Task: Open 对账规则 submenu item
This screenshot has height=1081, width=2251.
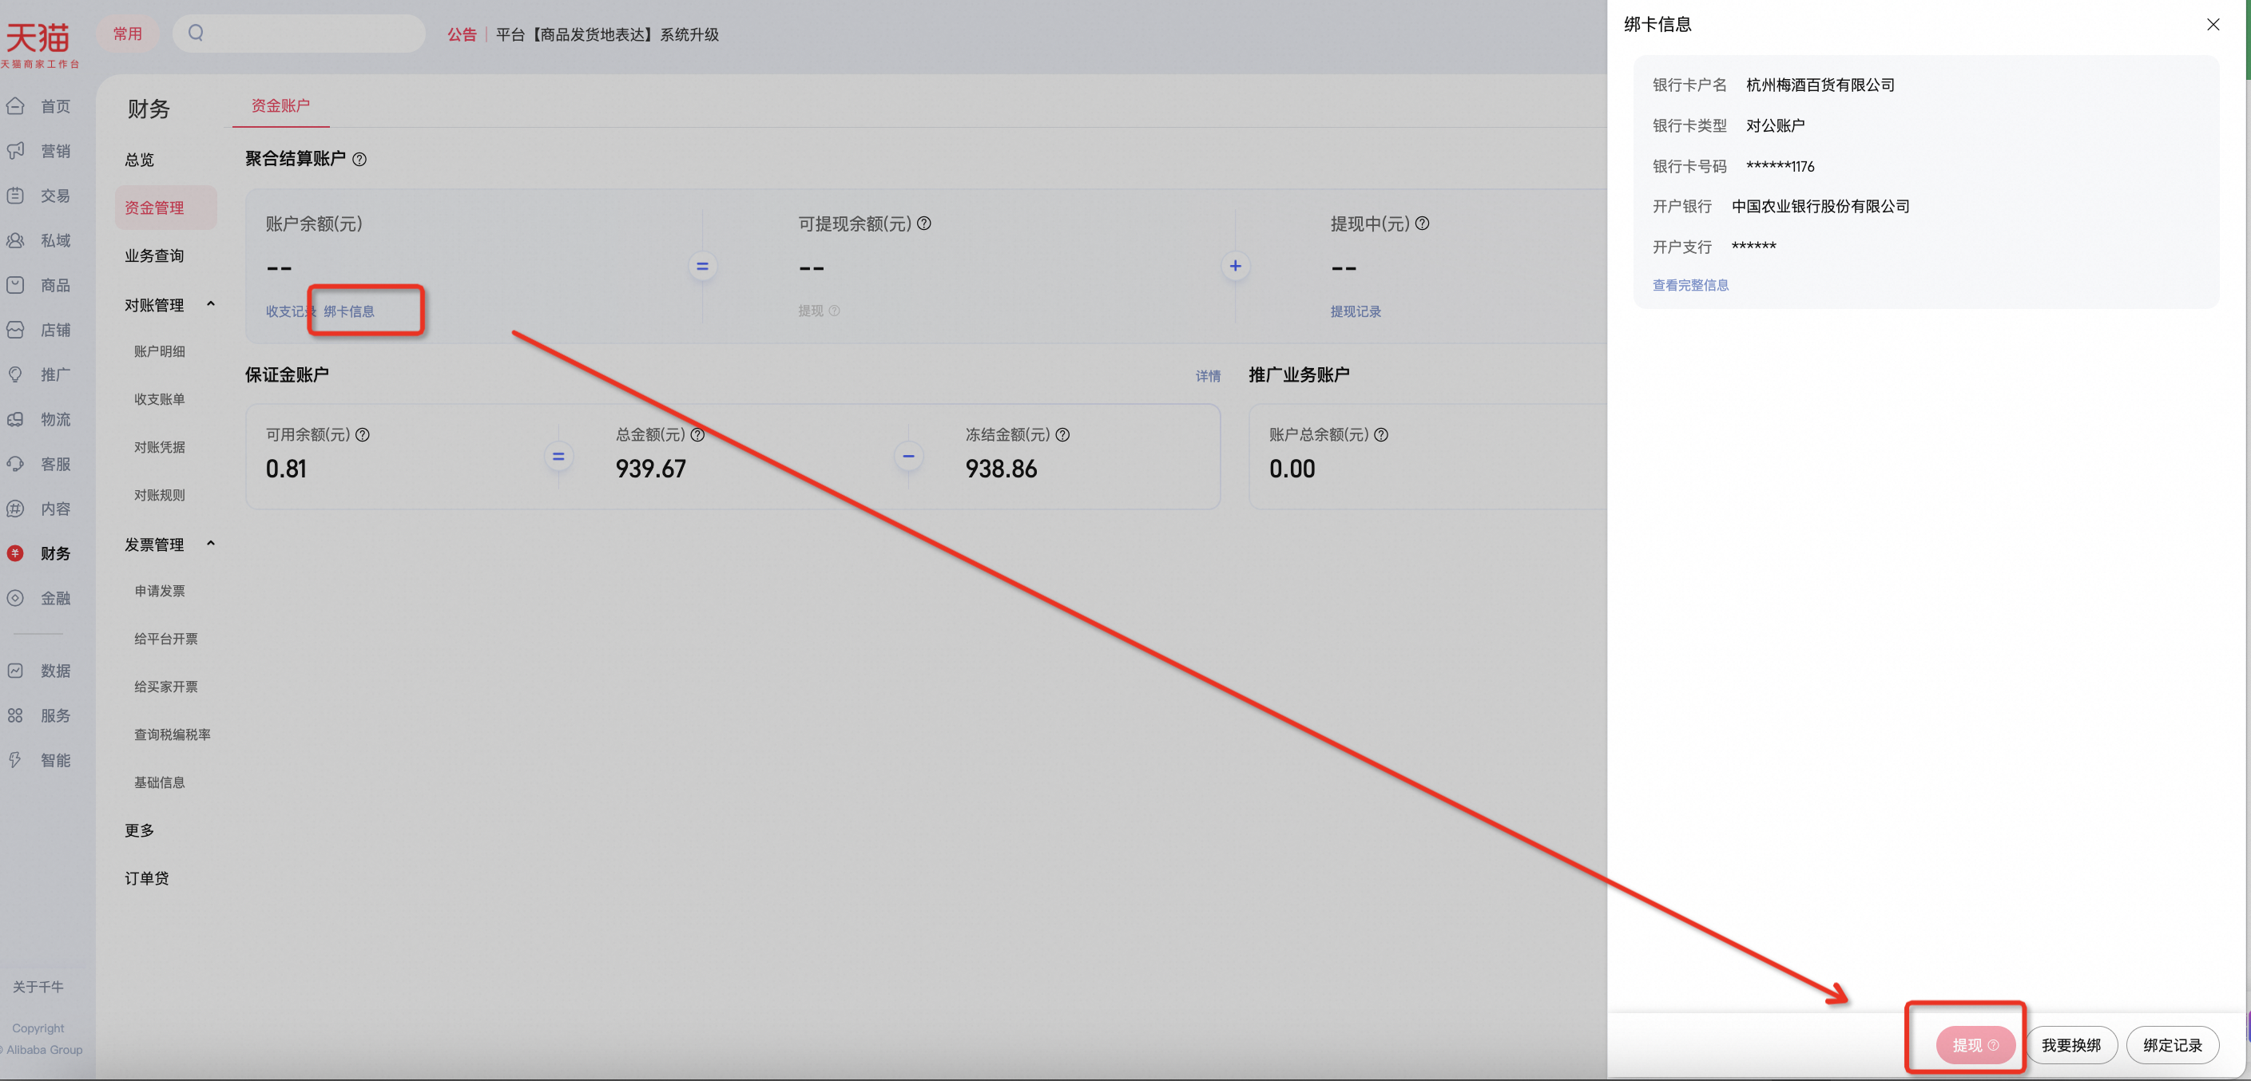Action: (159, 495)
